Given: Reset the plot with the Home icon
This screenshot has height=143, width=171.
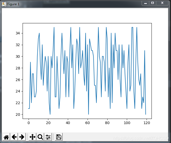Looking at the screenshot, I should click(x=6, y=137).
